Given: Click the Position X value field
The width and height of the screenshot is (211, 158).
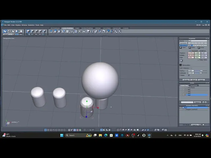Looking at the screenshot, I should point(191,53).
